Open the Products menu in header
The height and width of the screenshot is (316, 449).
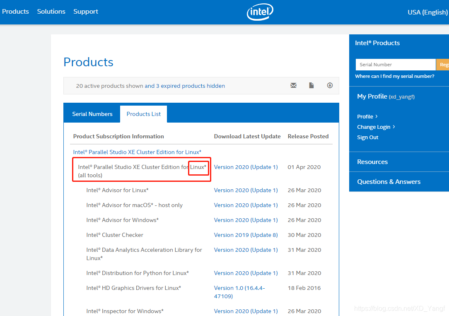click(15, 12)
